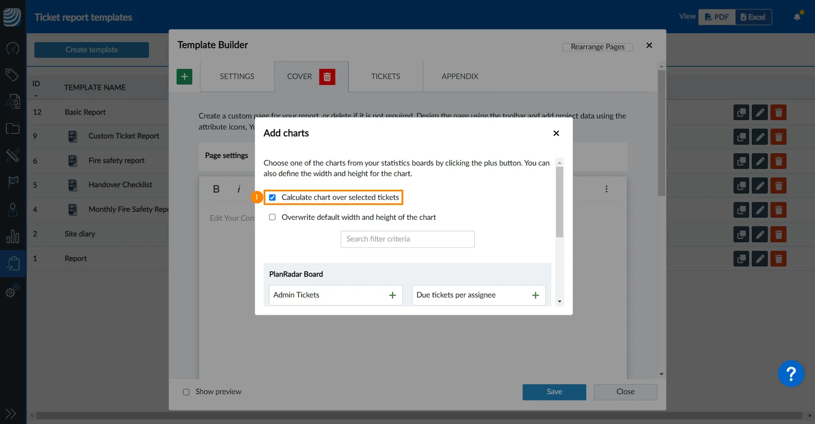Open the users icon in sidebar
The image size is (815, 424).
pos(13,209)
